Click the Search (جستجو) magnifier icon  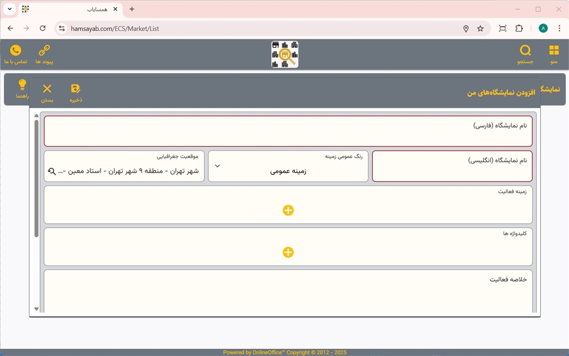click(525, 51)
